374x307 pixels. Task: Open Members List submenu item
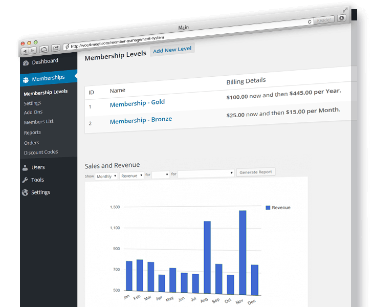[39, 122]
